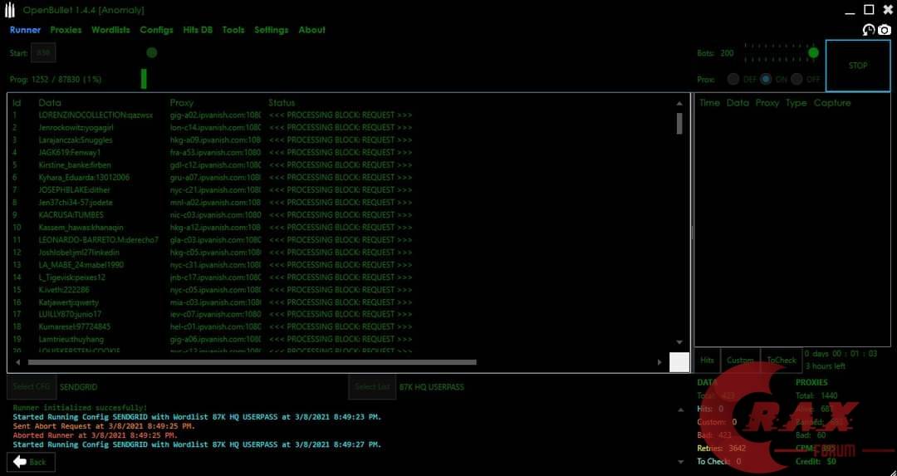Viewport: 897px width, 476px height.
Task: Click the Time column header in hits panel
Action: point(709,103)
